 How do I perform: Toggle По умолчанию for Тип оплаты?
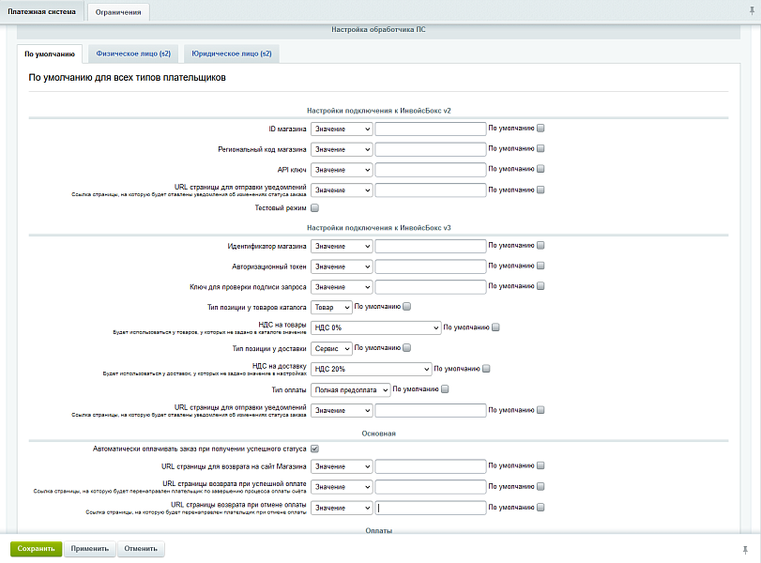[446, 388]
